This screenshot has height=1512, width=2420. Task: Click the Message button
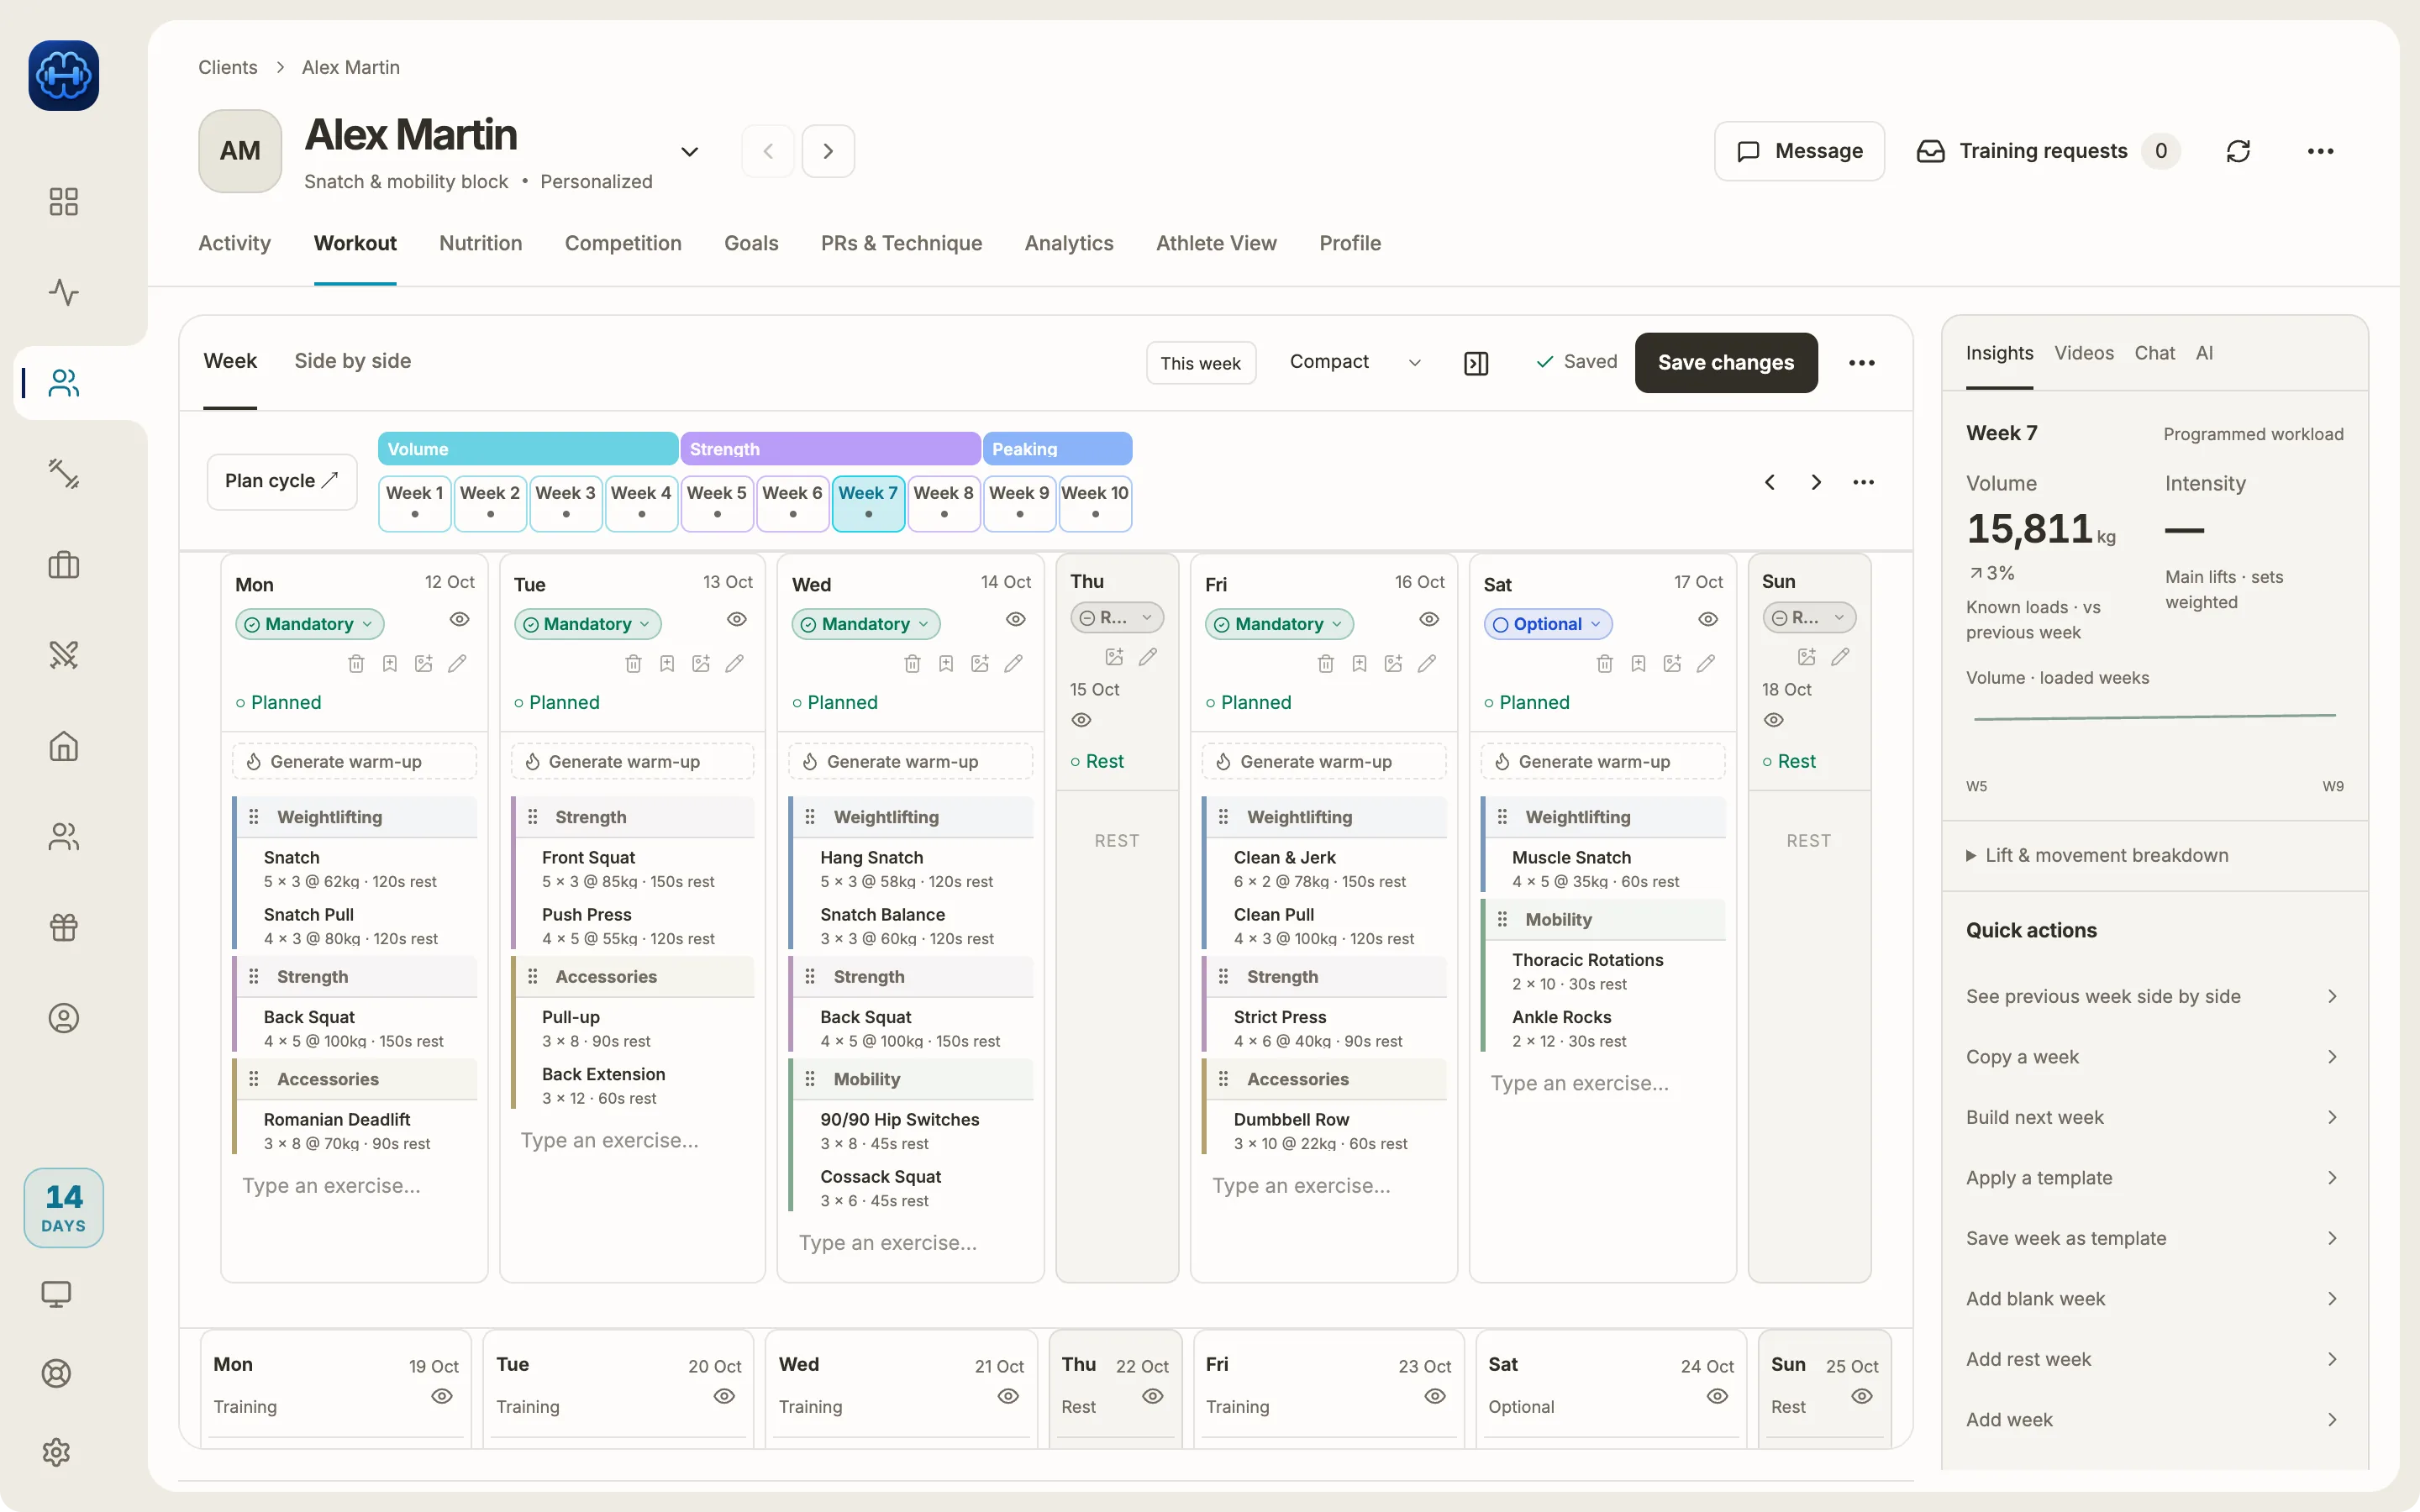1800,151
